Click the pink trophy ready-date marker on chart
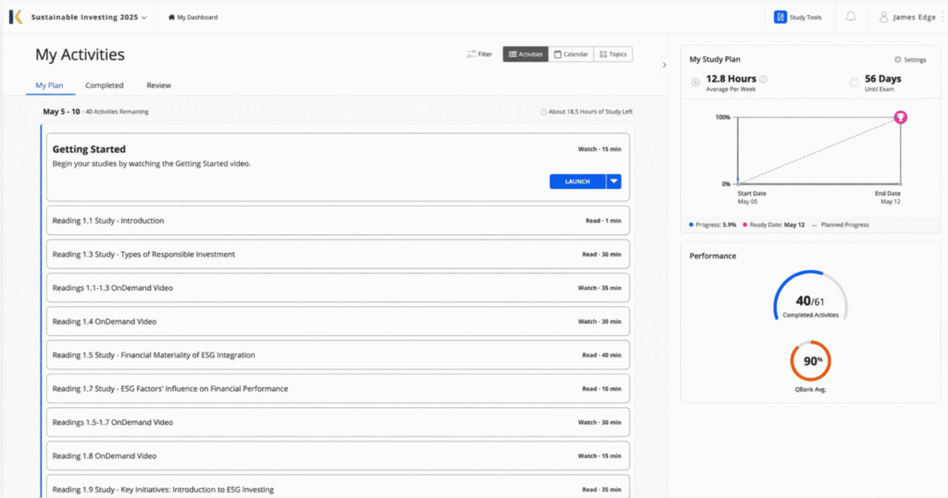This screenshot has height=498, width=948. tap(901, 118)
